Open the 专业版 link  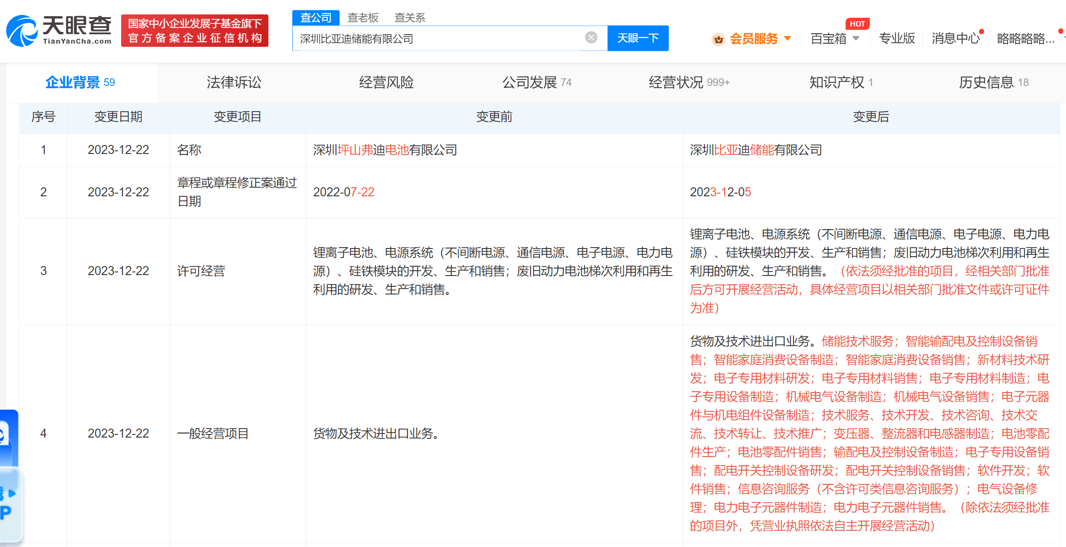tap(897, 39)
